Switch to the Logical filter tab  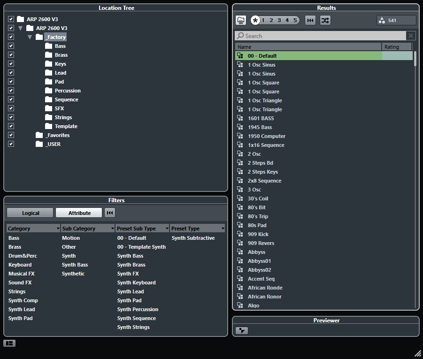(x=30, y=213)
